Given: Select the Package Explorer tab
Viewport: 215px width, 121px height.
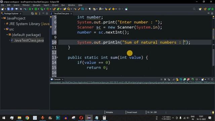Looking at the screenshot, I should coord(11,13).
